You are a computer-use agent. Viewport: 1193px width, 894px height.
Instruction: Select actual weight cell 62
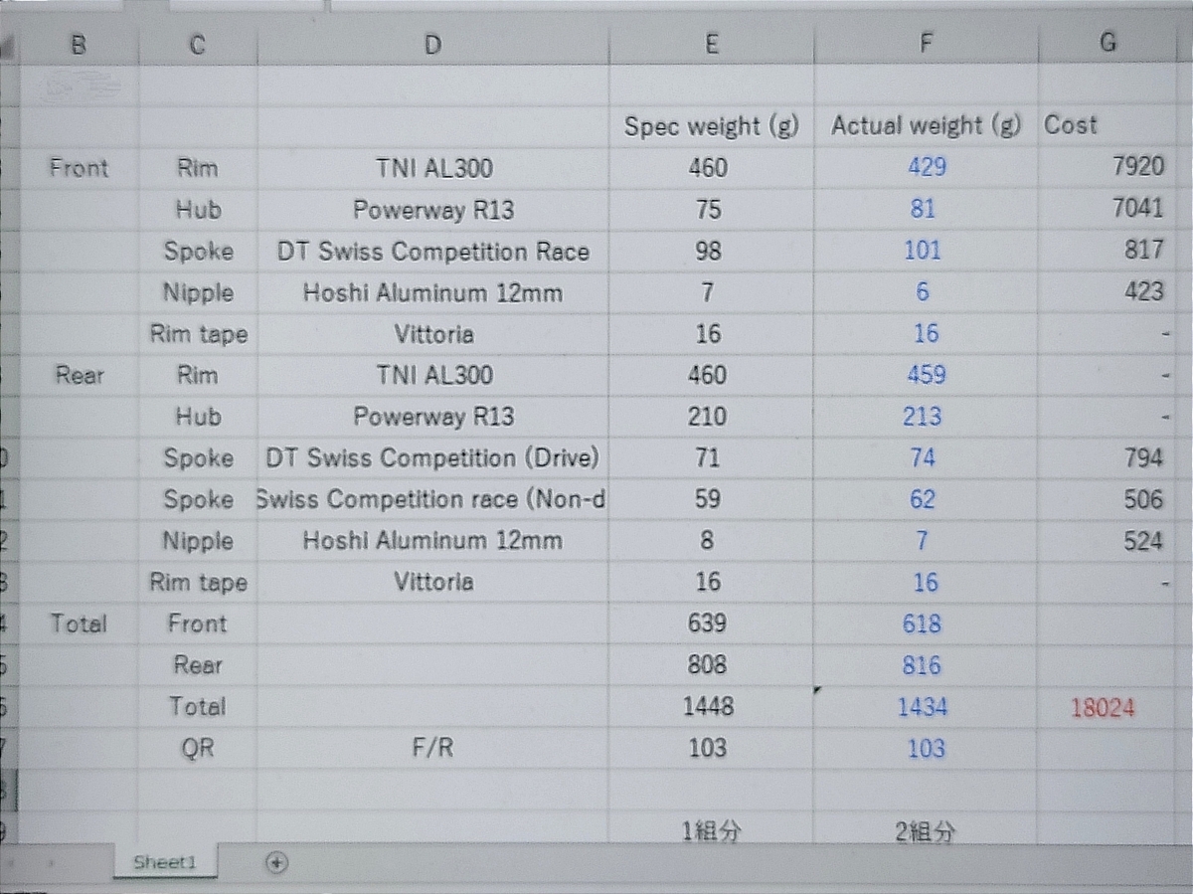click(926, 500)
